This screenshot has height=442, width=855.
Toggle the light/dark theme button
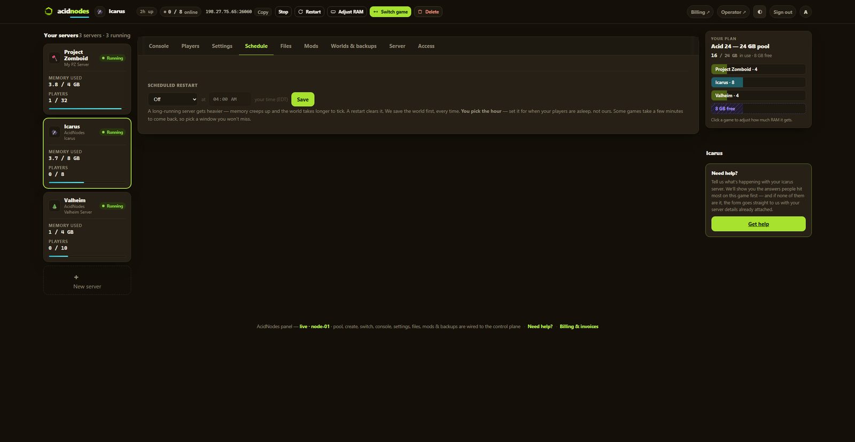tap(759, 12)
